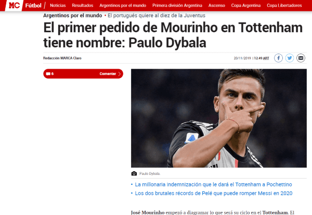Open link about Pochettino's millionaire indemnization
Screen dimensions: 312x215
pyautogui.click(x=213, y=184)
